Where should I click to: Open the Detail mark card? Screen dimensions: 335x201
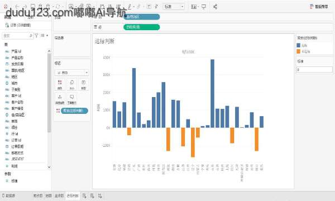point(60,99)
